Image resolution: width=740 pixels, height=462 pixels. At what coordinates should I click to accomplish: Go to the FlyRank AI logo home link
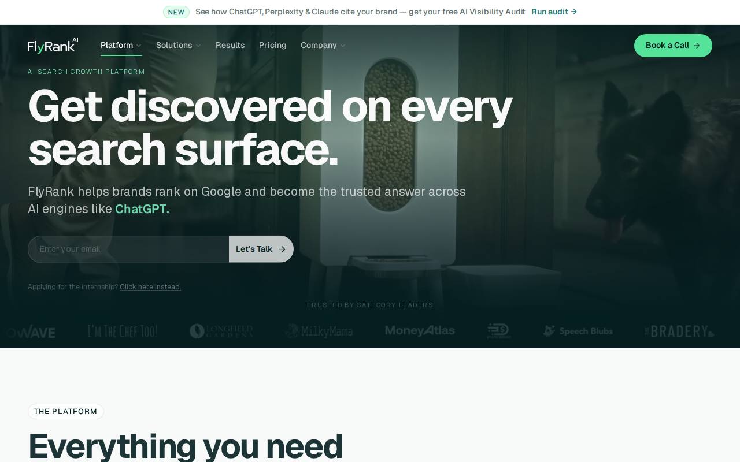pyautogui.click(x=53, y=45)
